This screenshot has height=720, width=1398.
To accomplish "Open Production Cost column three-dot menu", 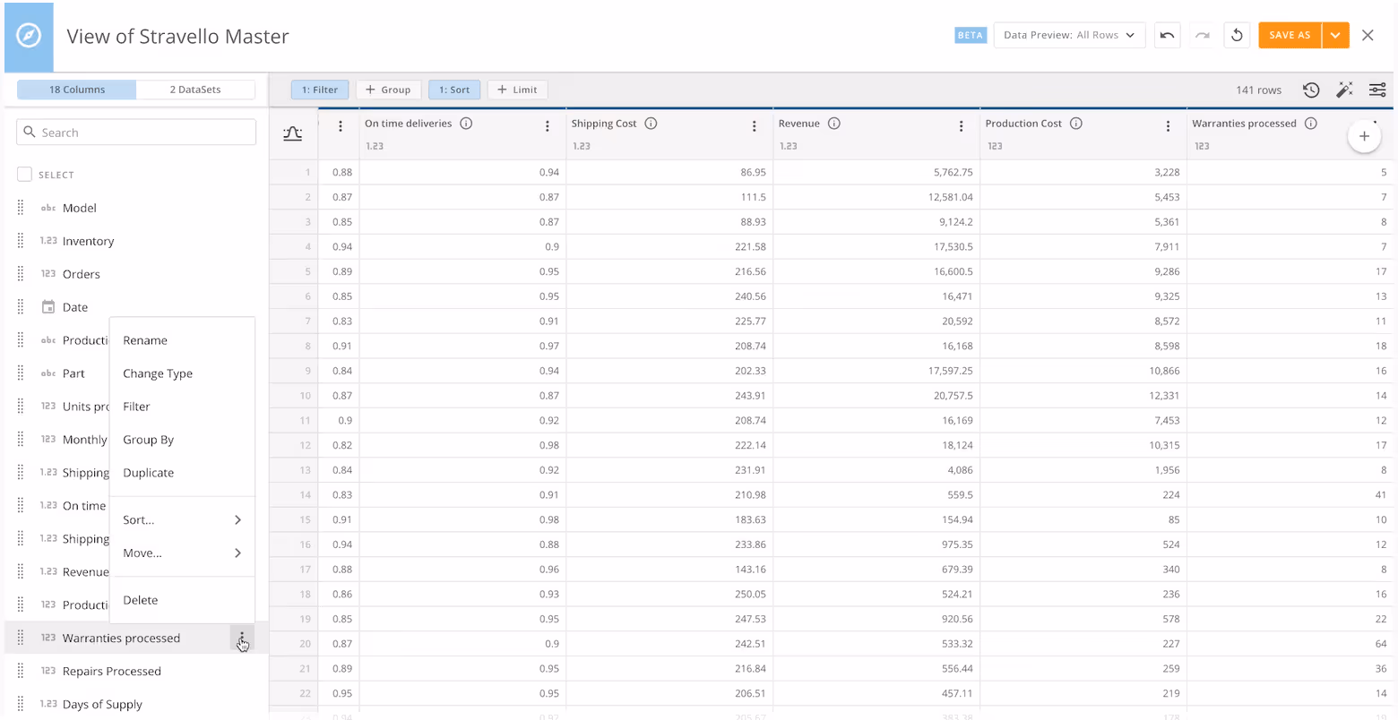I will [1168, 126].
